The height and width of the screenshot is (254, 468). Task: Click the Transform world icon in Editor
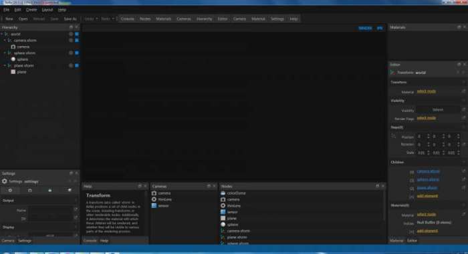tap(393, 73)
